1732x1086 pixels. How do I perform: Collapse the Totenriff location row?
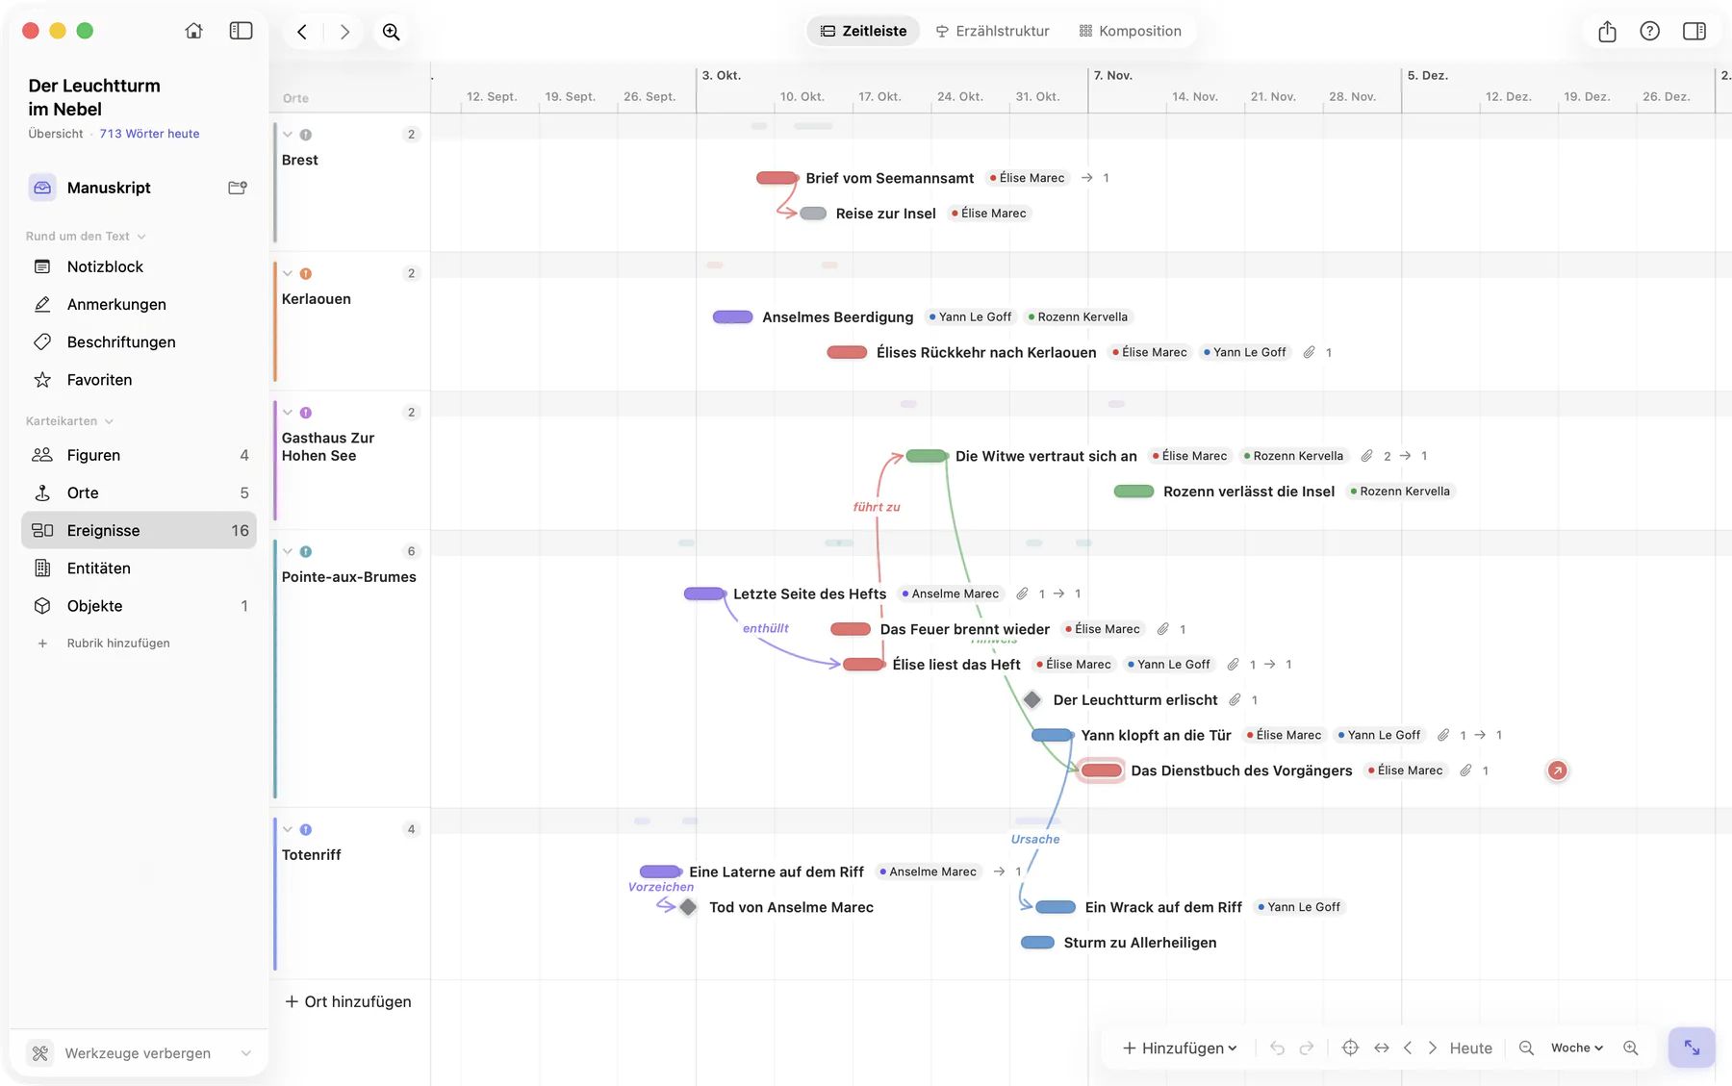coord(288,830)
